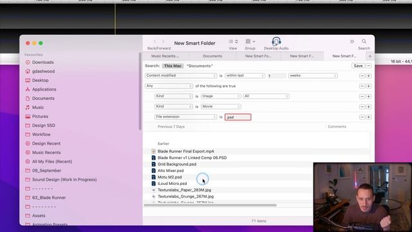The image size is (412, 232).
Task: Switch to first New Smart Folder tab
Action: pyautogui.click(x=258, y=56)
